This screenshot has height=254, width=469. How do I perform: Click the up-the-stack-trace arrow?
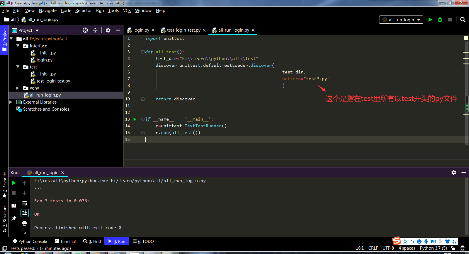coord(25,183)
